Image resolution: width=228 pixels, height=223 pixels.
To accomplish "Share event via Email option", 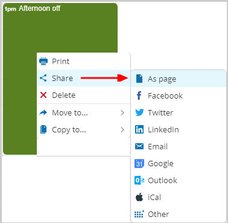I will click(x=179, y=146).
